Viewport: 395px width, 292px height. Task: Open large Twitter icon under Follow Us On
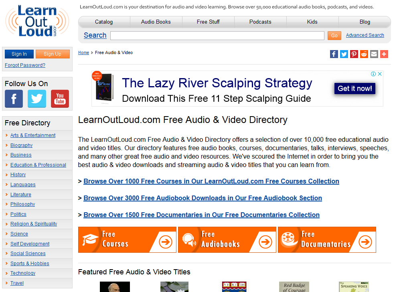(x=37, y=99)
